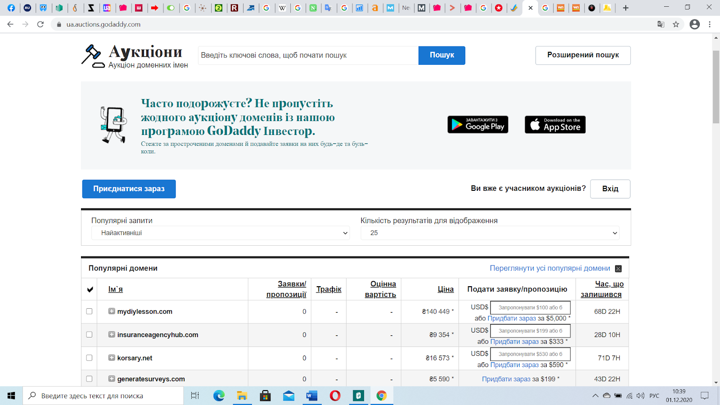
Task: Open the dark red R browser tab
Action: [234, 8]
